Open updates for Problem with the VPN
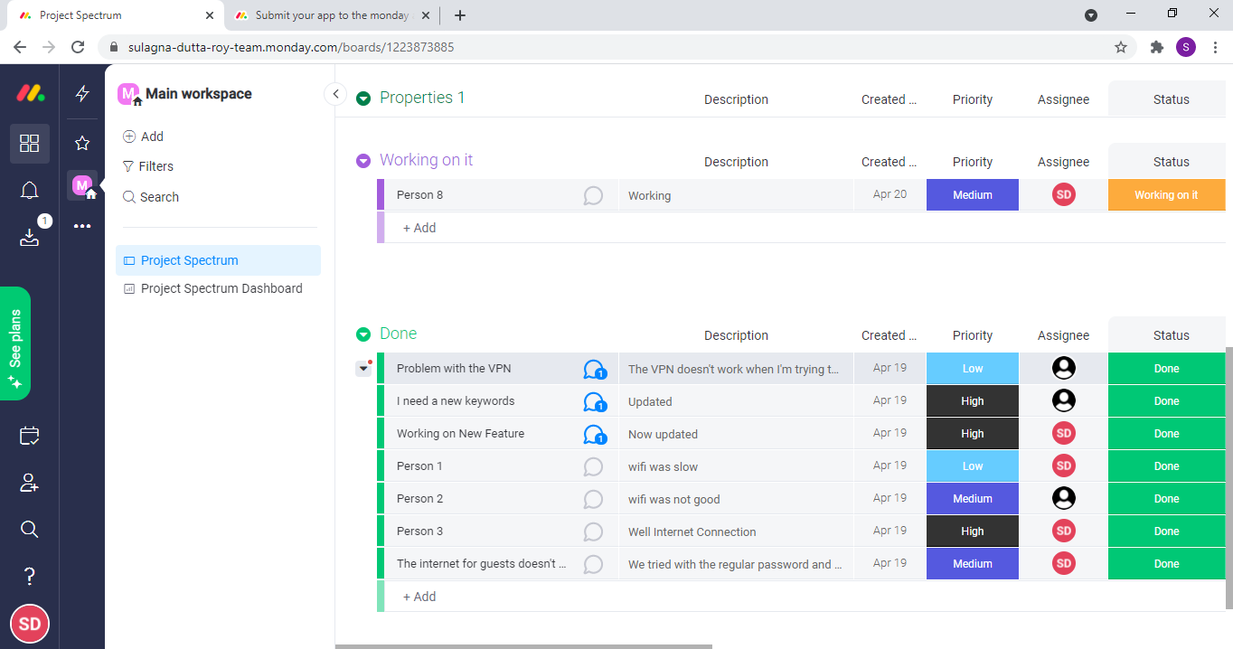 tap(594, 368)
